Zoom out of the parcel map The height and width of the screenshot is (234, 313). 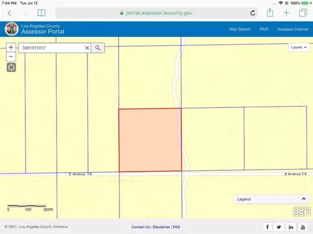(11, 57)
